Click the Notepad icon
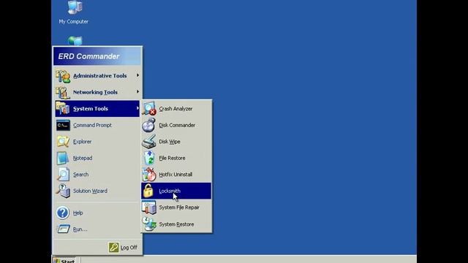The height and width of the screenshot is (263, 468). [63, 158]
